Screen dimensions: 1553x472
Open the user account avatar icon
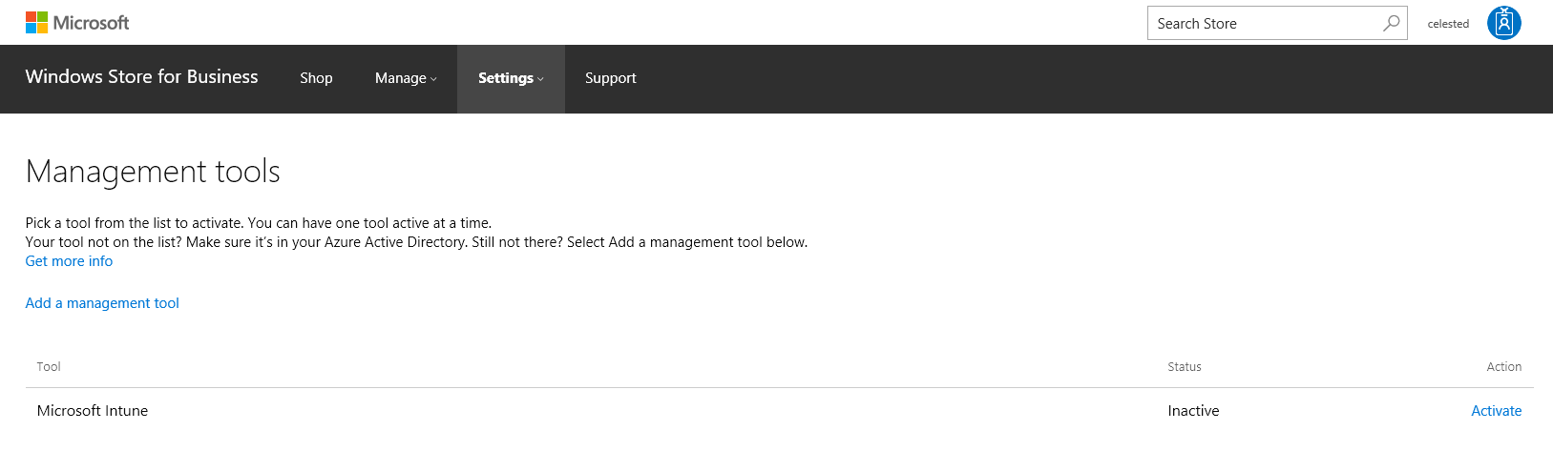coord(1504,23)
